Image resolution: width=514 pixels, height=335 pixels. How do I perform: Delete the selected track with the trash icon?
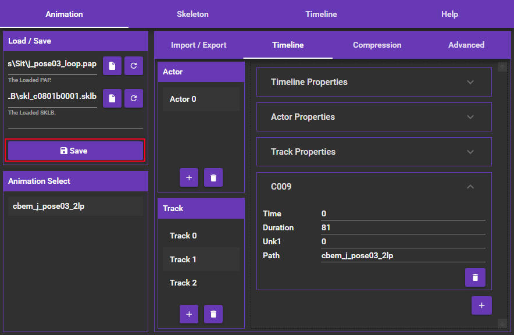tap(213, 314)
